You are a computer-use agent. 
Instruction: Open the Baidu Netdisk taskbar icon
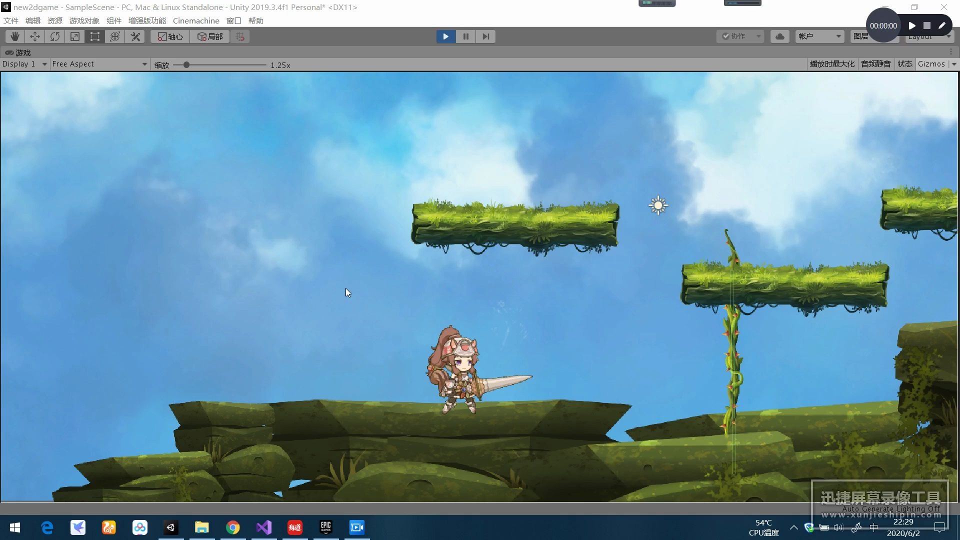140,527
